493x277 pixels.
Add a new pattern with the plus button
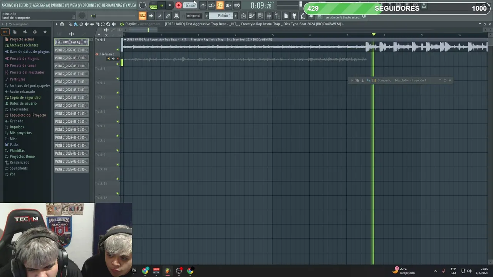[235, 16]
